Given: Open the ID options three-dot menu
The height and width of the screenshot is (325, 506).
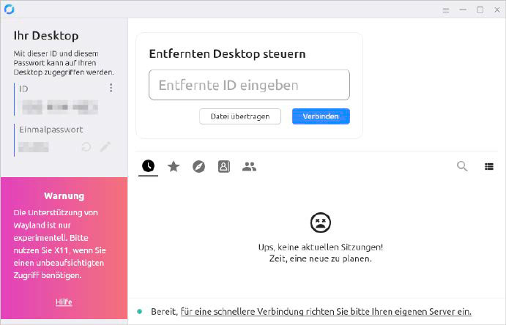Looking at the screenshot, I should 111,88.
